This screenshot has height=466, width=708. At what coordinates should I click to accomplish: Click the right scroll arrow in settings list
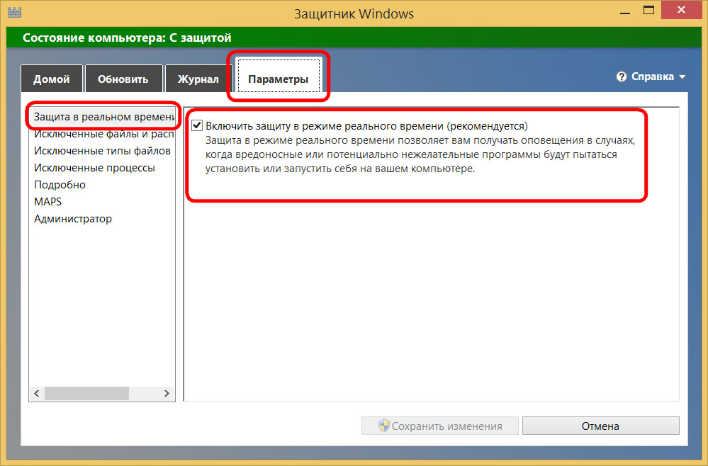click(167, 393)
